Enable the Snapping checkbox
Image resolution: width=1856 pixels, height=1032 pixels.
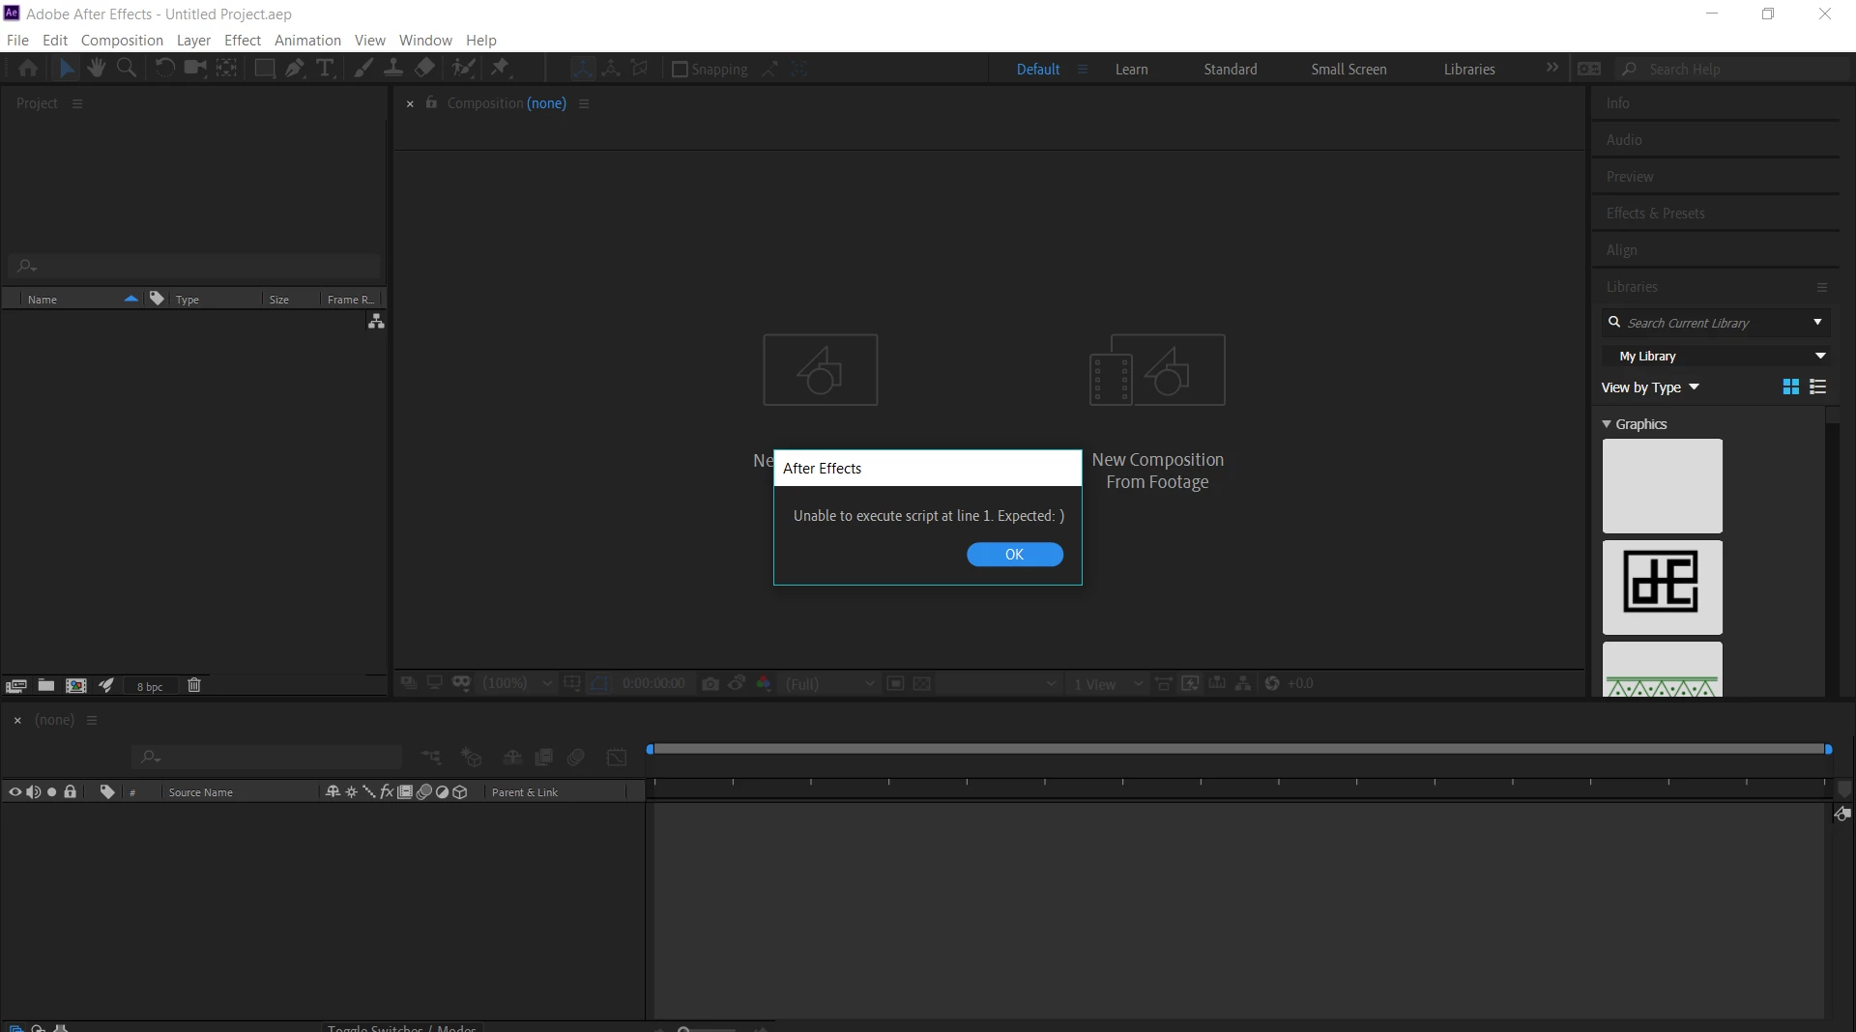pyautogui.click(x=680, y=69)
